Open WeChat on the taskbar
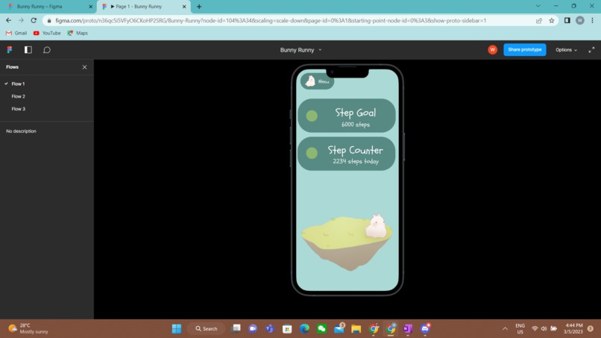 pos(321,329)
